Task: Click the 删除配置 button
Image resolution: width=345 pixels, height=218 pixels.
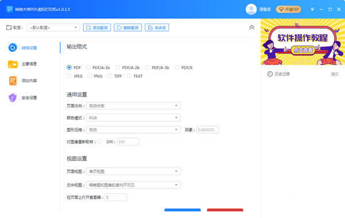Action: point(128,28)
